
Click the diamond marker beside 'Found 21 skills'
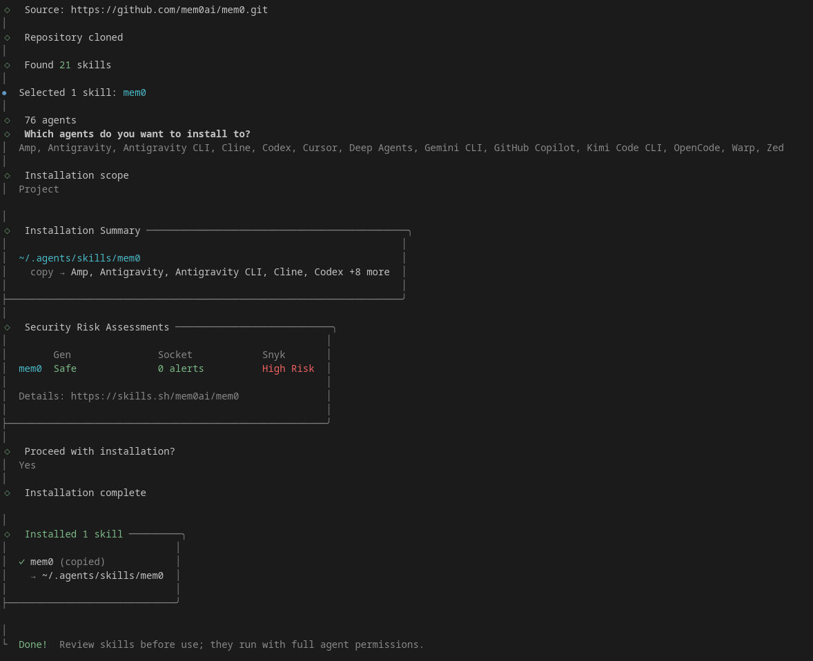click(8, 66)
